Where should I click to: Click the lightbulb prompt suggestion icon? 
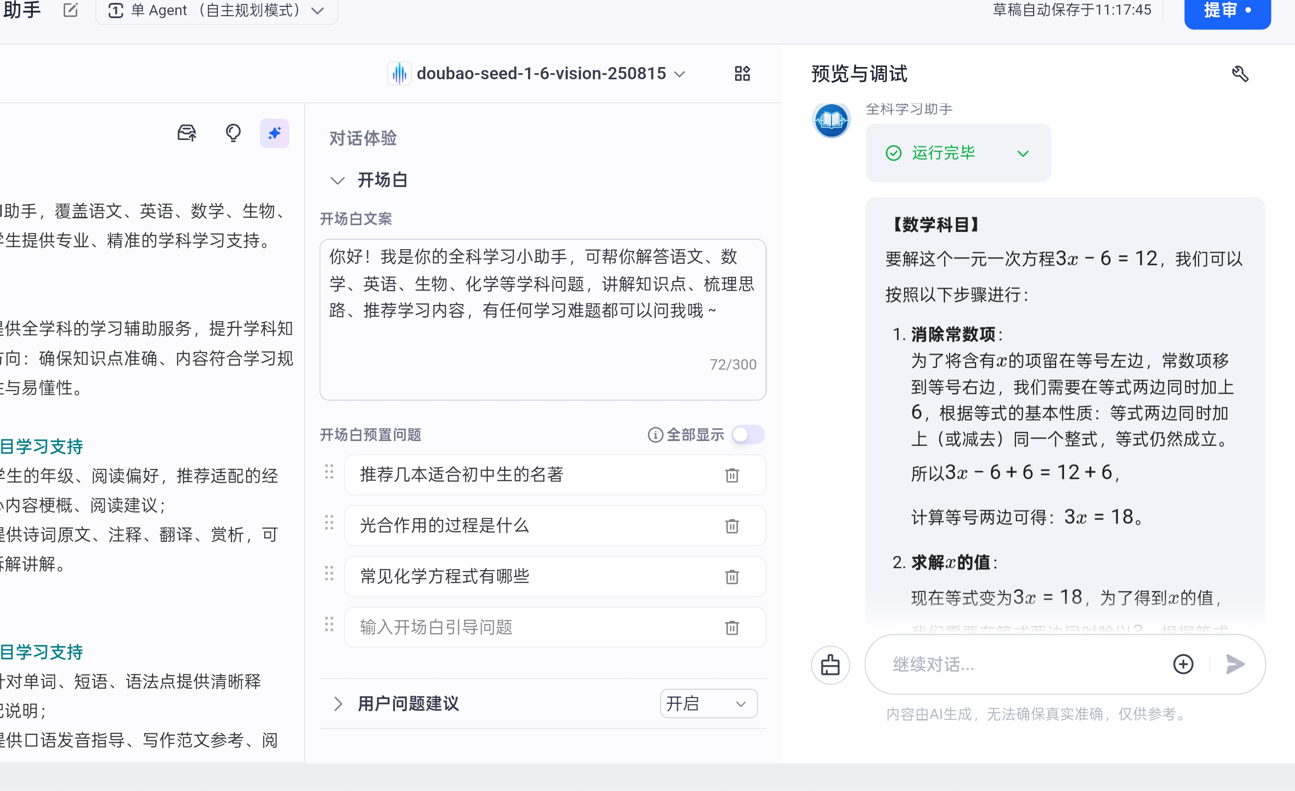[x=233, y=133]
